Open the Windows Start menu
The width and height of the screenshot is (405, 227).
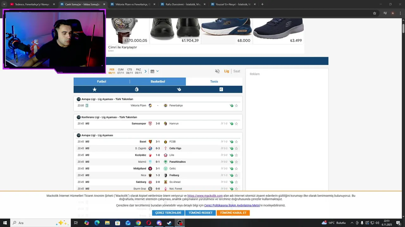(x=5, y=223)
